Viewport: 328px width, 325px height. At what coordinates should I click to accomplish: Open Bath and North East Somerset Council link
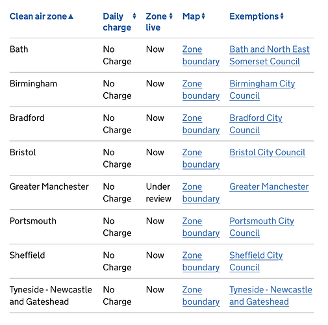pos(270,55)
